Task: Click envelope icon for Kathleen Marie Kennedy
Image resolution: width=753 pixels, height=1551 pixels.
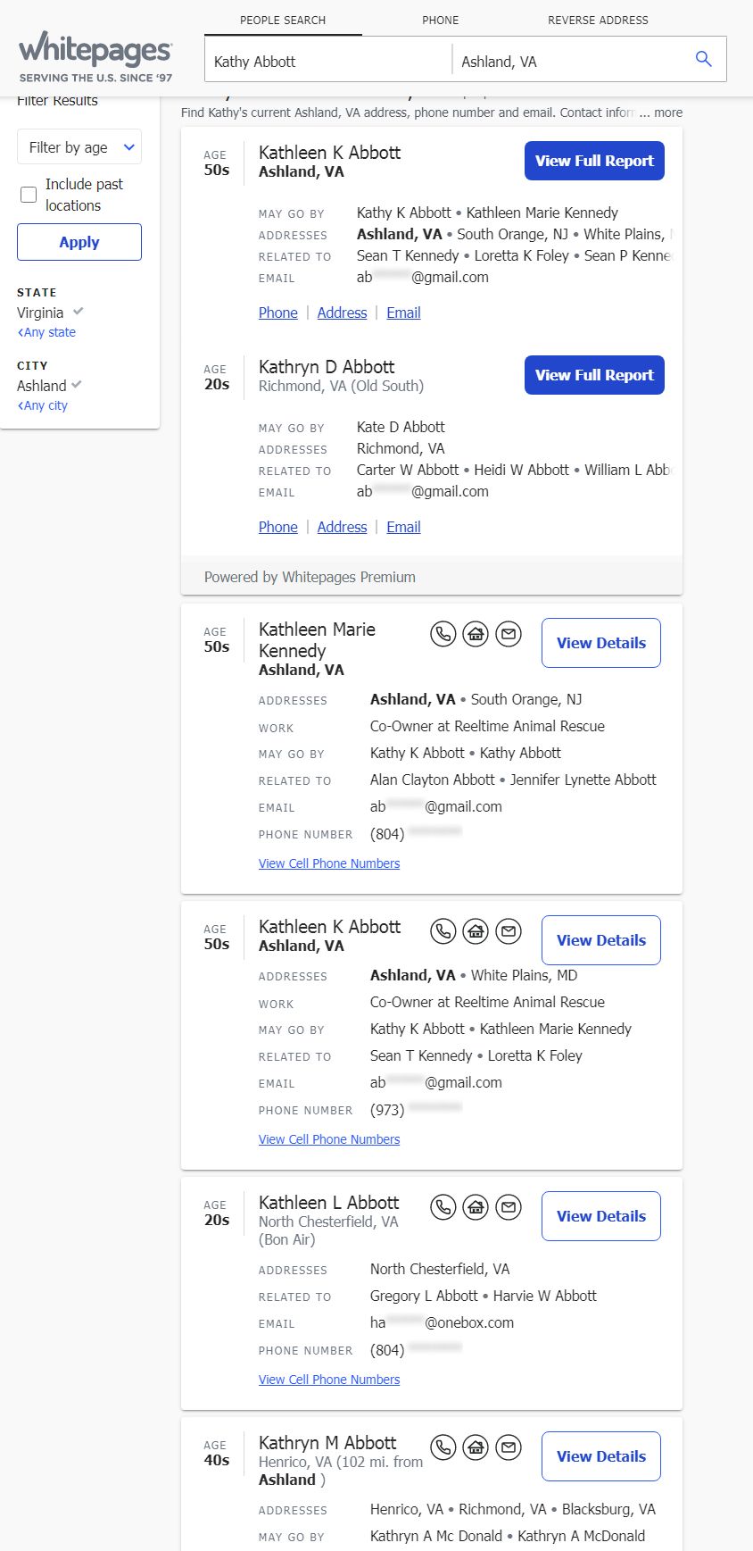Action: click(x=509, y=634)
